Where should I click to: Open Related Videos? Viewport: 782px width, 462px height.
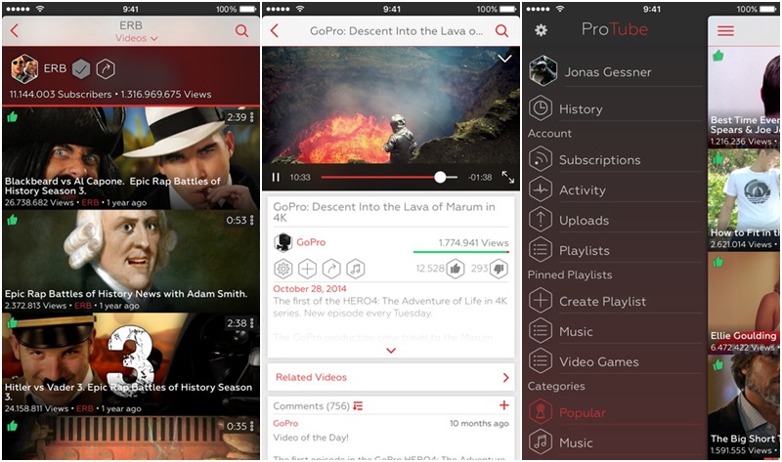[x=391, y=377]
